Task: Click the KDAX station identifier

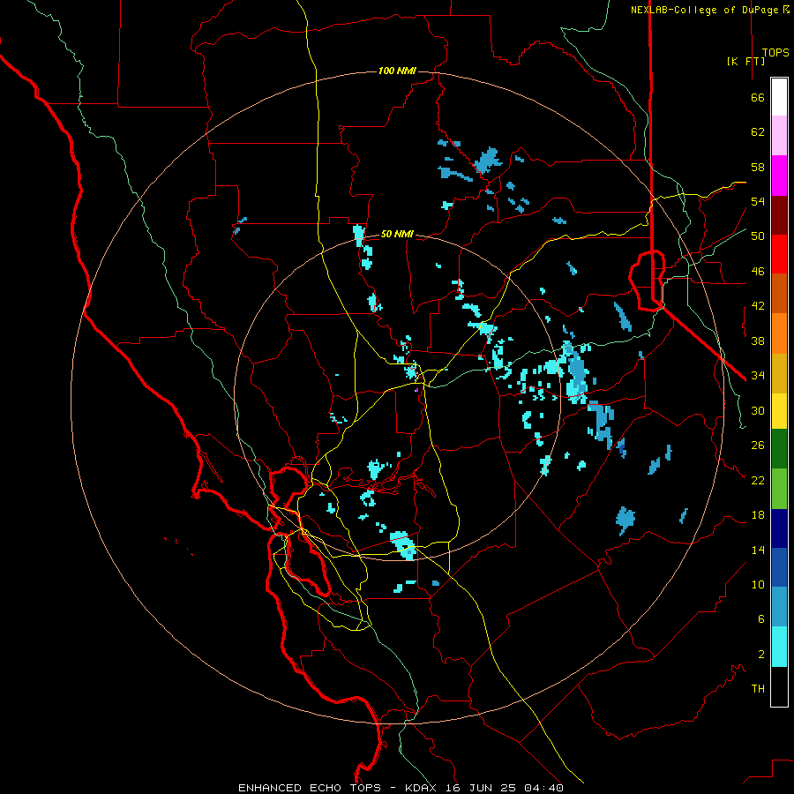Action: pyautogui.click(x=423, y=788)
